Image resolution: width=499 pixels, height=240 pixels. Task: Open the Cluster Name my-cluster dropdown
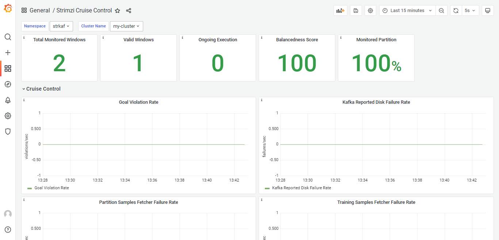pyautogui.click(x=126, y=26)
